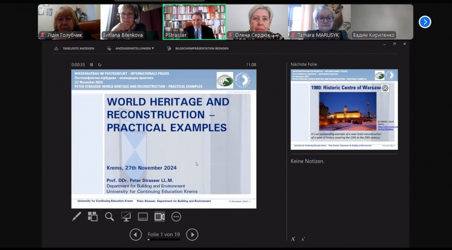This screenshot has height=250, width=452.
Task: Increase the notes text size
Action: [x=293, y=239]
